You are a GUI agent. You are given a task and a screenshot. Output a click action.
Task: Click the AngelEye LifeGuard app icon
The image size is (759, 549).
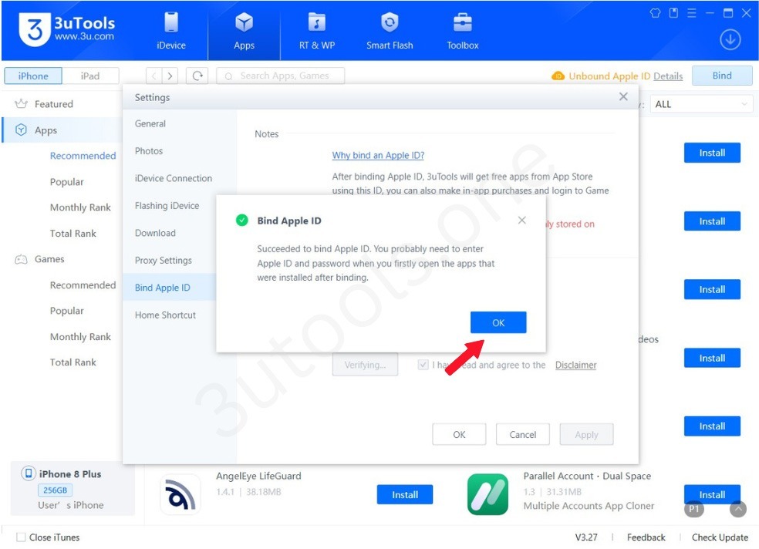180,494
